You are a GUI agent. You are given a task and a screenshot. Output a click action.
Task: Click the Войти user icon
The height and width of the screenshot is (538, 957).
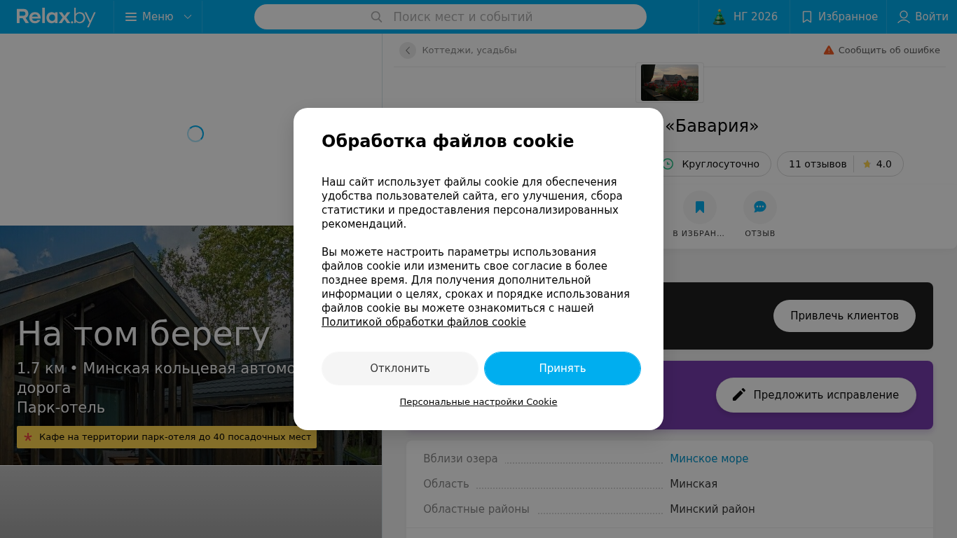(904, 17)
